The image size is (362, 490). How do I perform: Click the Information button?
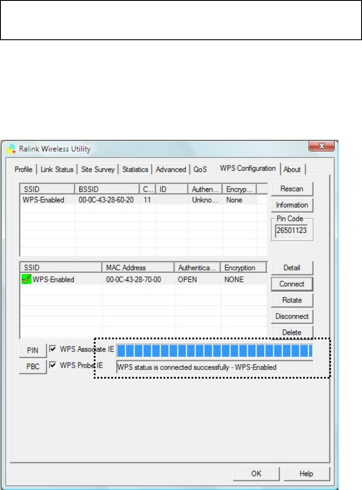click(292, 205)
